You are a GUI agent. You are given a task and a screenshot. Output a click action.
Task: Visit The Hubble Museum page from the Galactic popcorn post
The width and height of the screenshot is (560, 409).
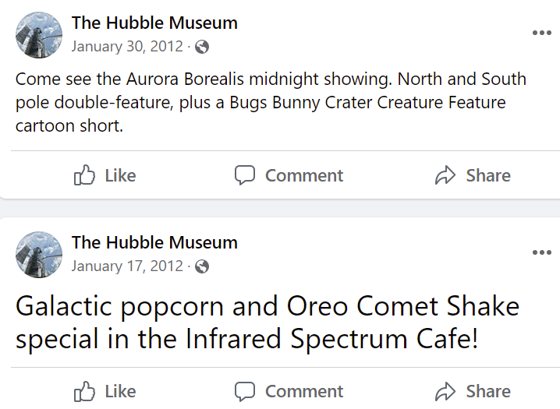coord(154,242)
